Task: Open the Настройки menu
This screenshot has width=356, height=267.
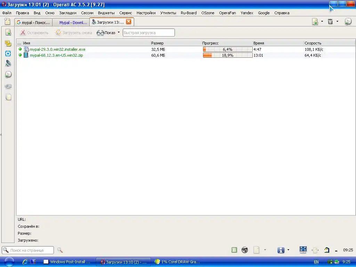Action: coord(146,13)
